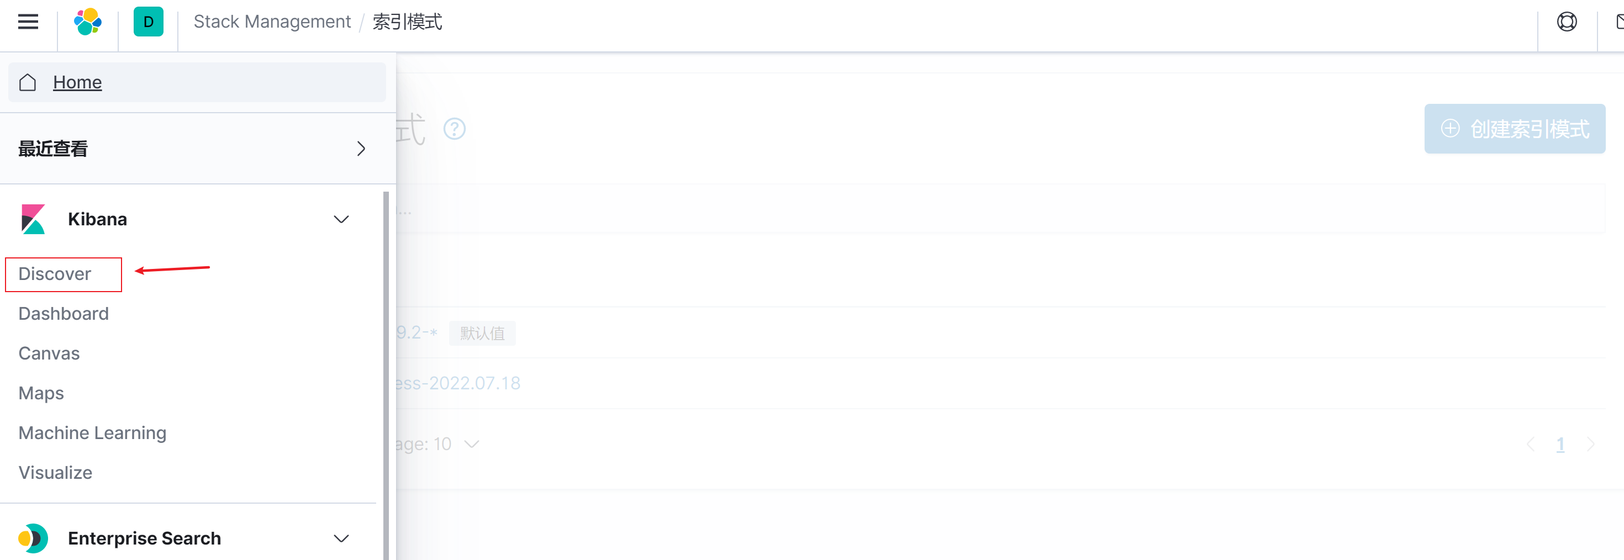1624x560 pixels.
Task: Open Discover in the Kibana menu
Action: (x=55, y=274)
